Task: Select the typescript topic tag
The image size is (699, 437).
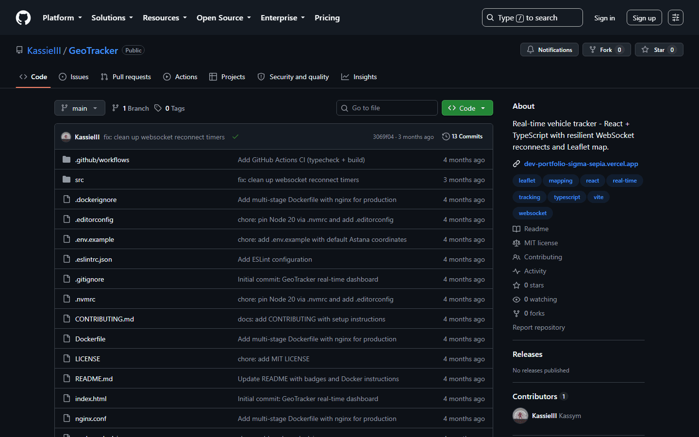Action: click(567, 197)
